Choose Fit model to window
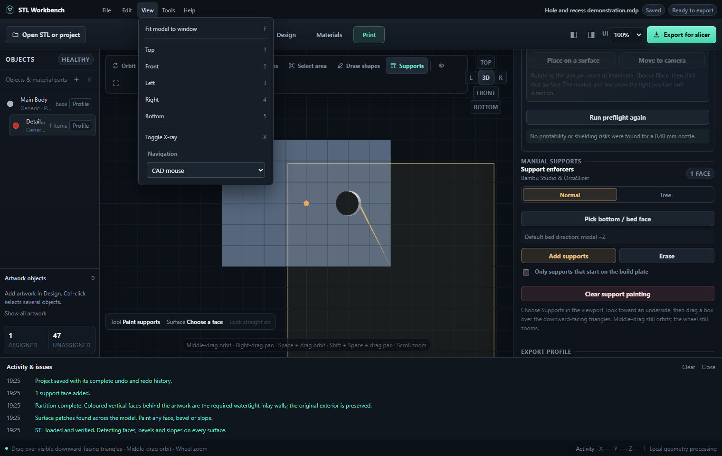This screenshot has width=722, height=456. pyautogui.click(x=206, y=29)
